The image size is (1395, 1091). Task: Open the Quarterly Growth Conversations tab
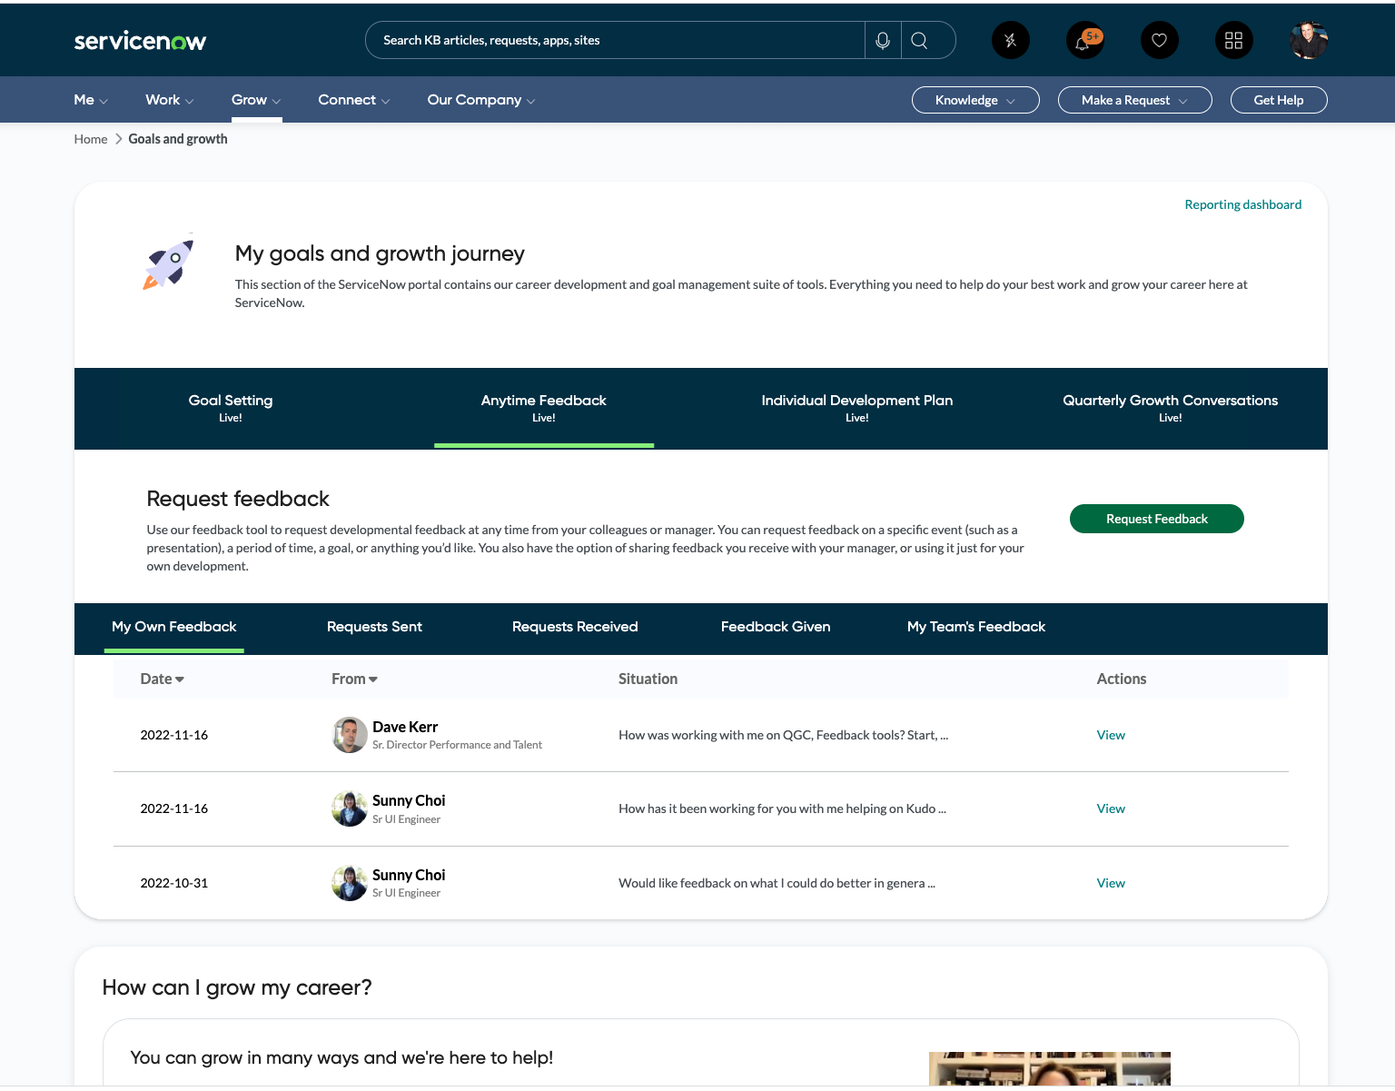[1171, 408]
